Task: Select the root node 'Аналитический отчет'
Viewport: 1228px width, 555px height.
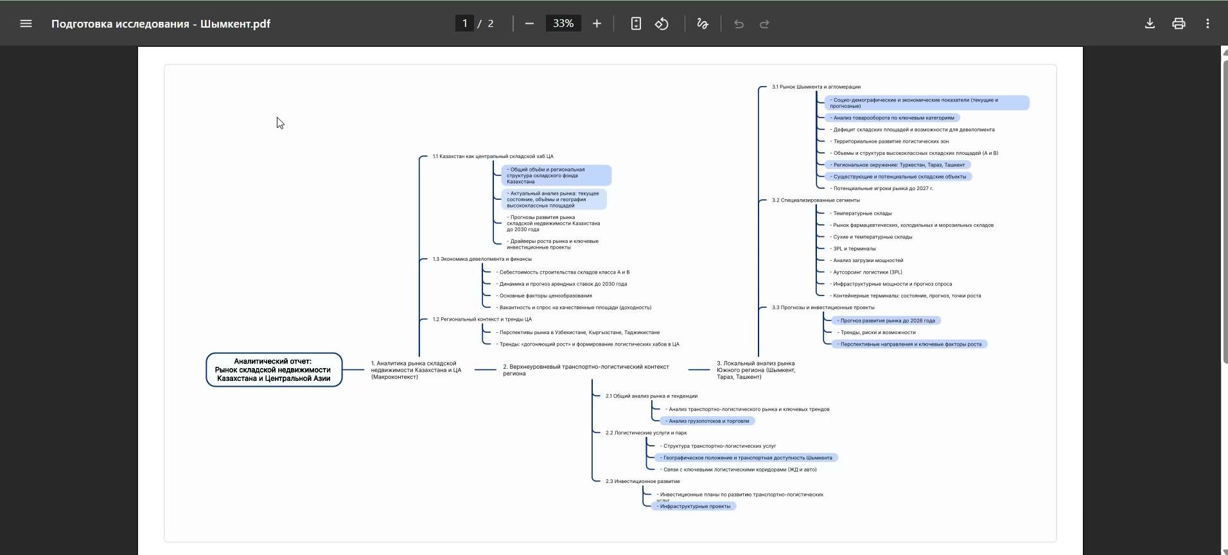Action: pos(274,370)
